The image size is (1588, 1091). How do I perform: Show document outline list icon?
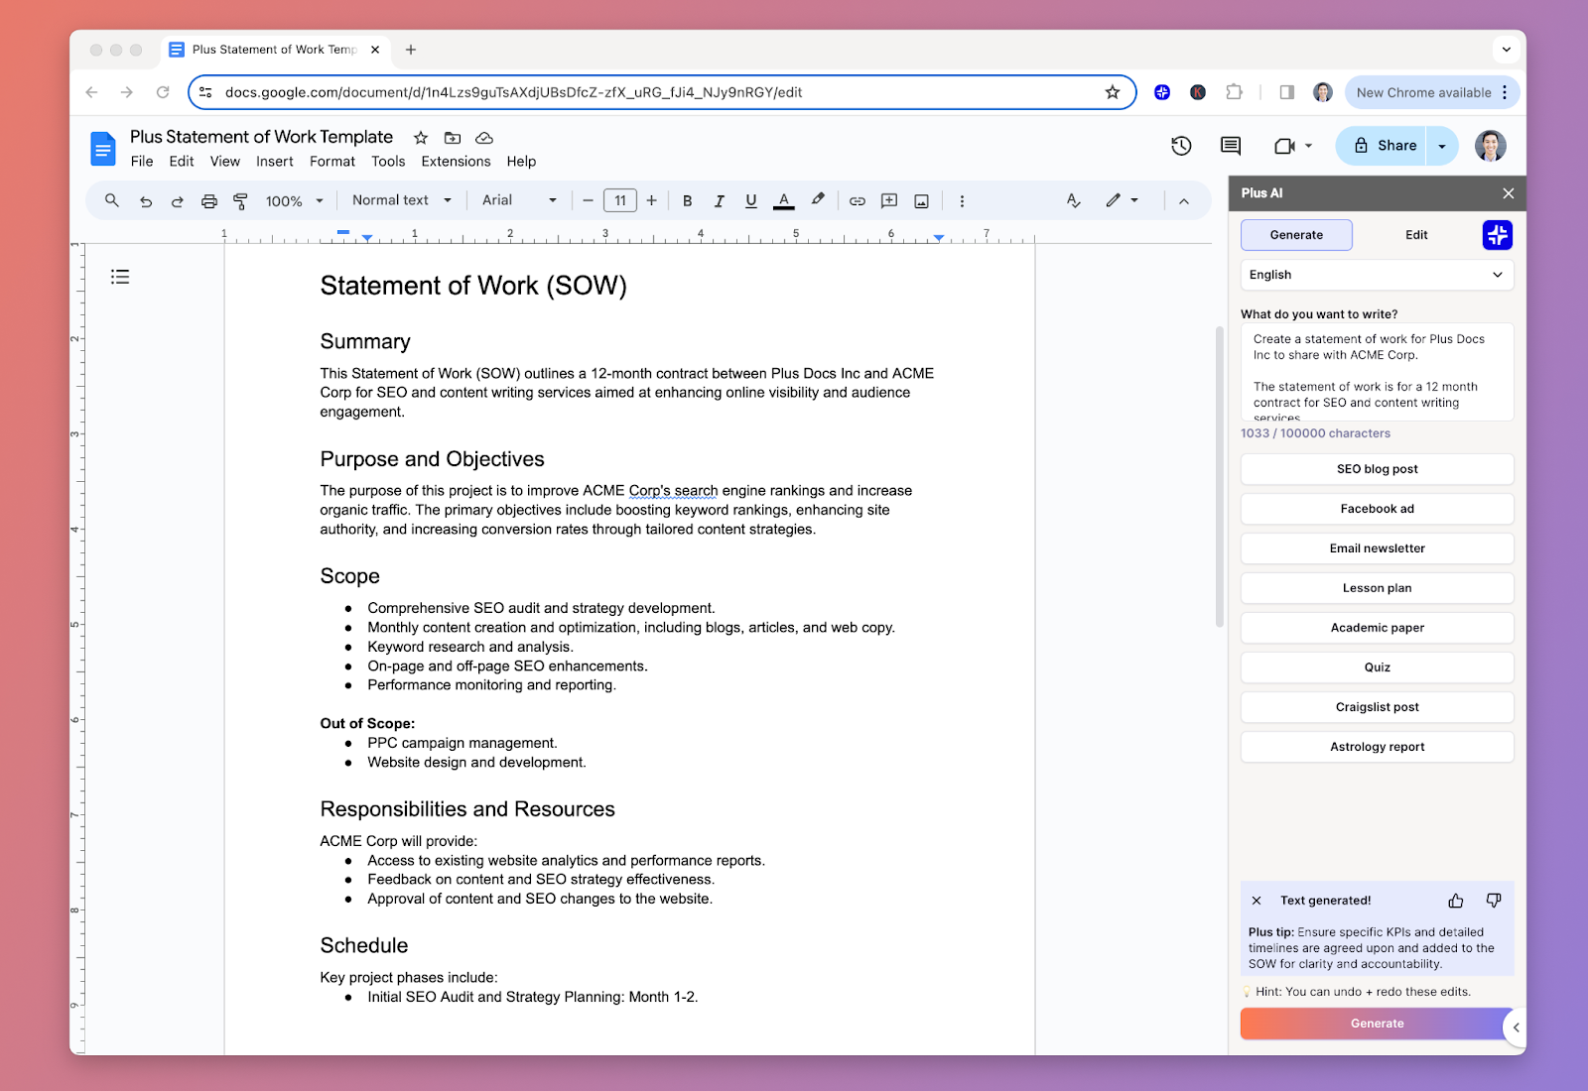[120, 277]
